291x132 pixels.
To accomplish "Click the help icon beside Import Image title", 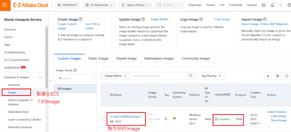I will pos(265,19).
